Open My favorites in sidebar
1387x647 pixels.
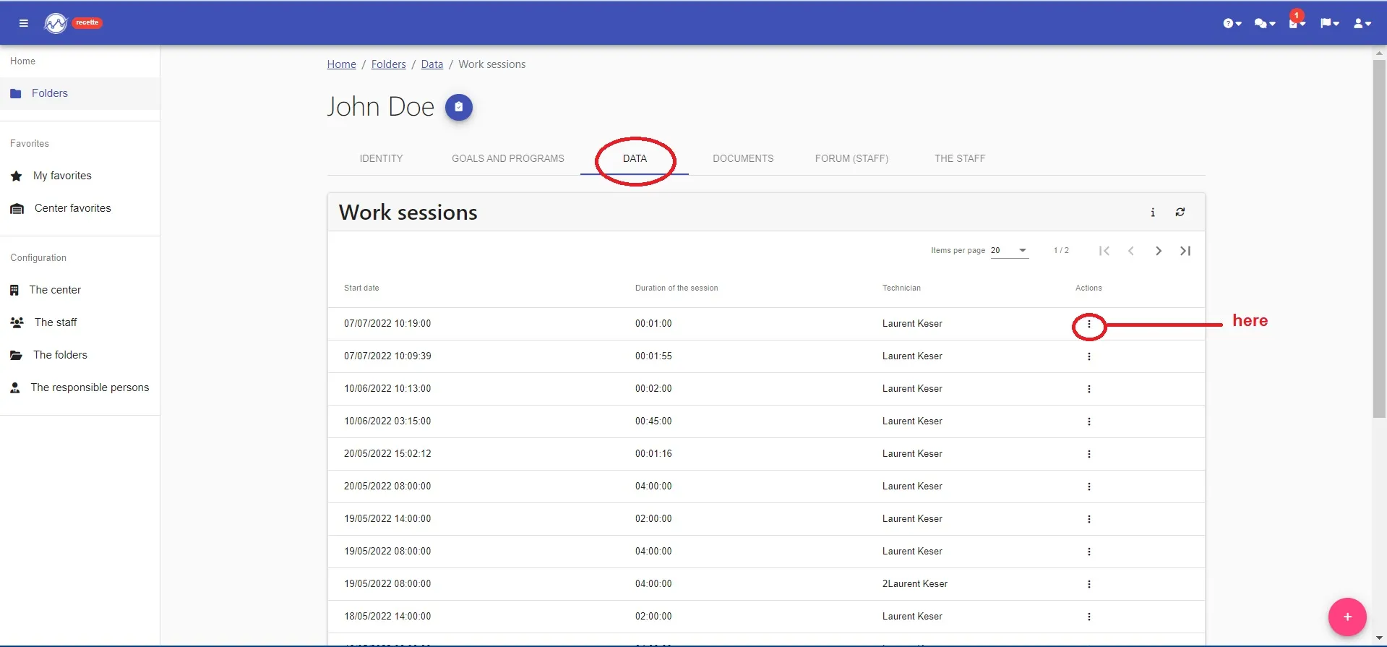pos(80,176)
